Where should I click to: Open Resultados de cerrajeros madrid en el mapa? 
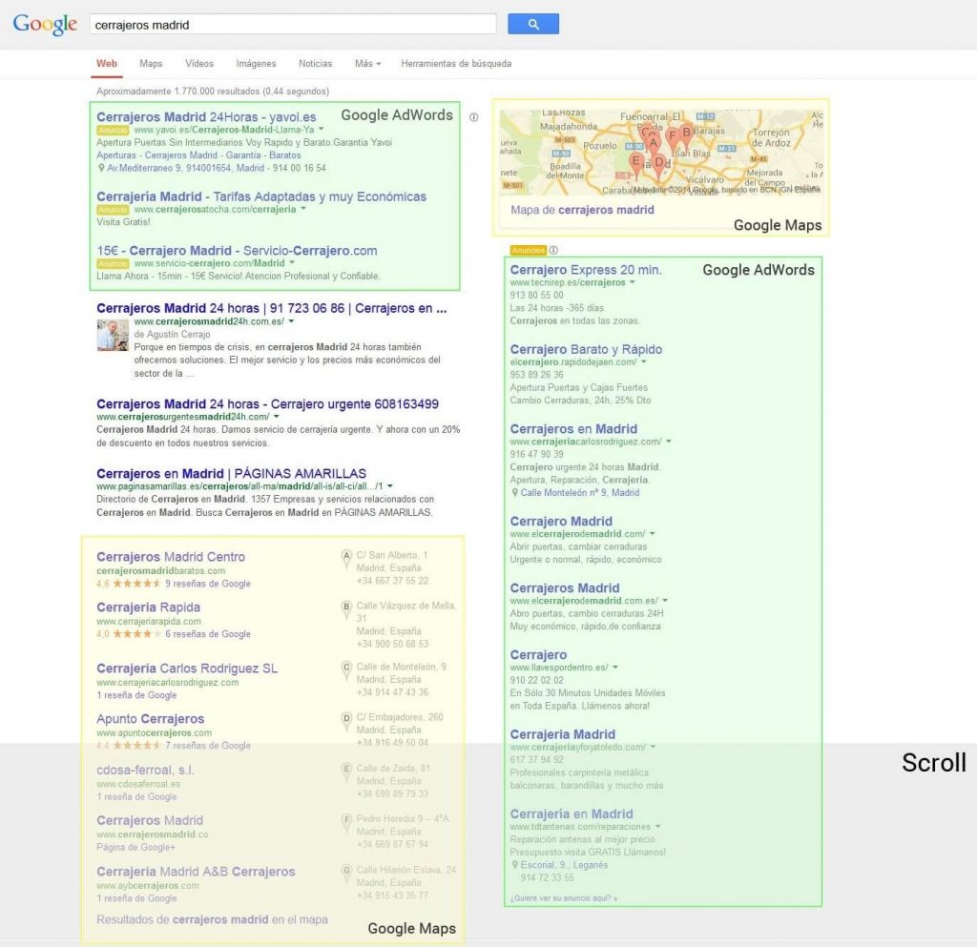pyautogui.click(x=212, y=919)
